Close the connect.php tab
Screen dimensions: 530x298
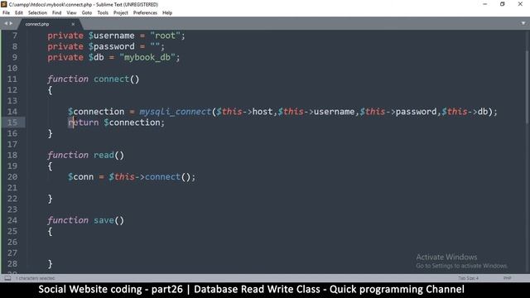point(73,24)
